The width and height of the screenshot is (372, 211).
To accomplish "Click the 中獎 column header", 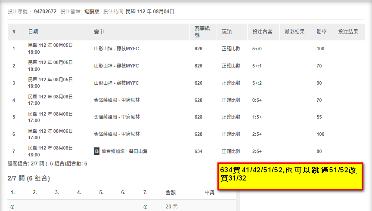I will pyautogui.click(x=210, y=193).
